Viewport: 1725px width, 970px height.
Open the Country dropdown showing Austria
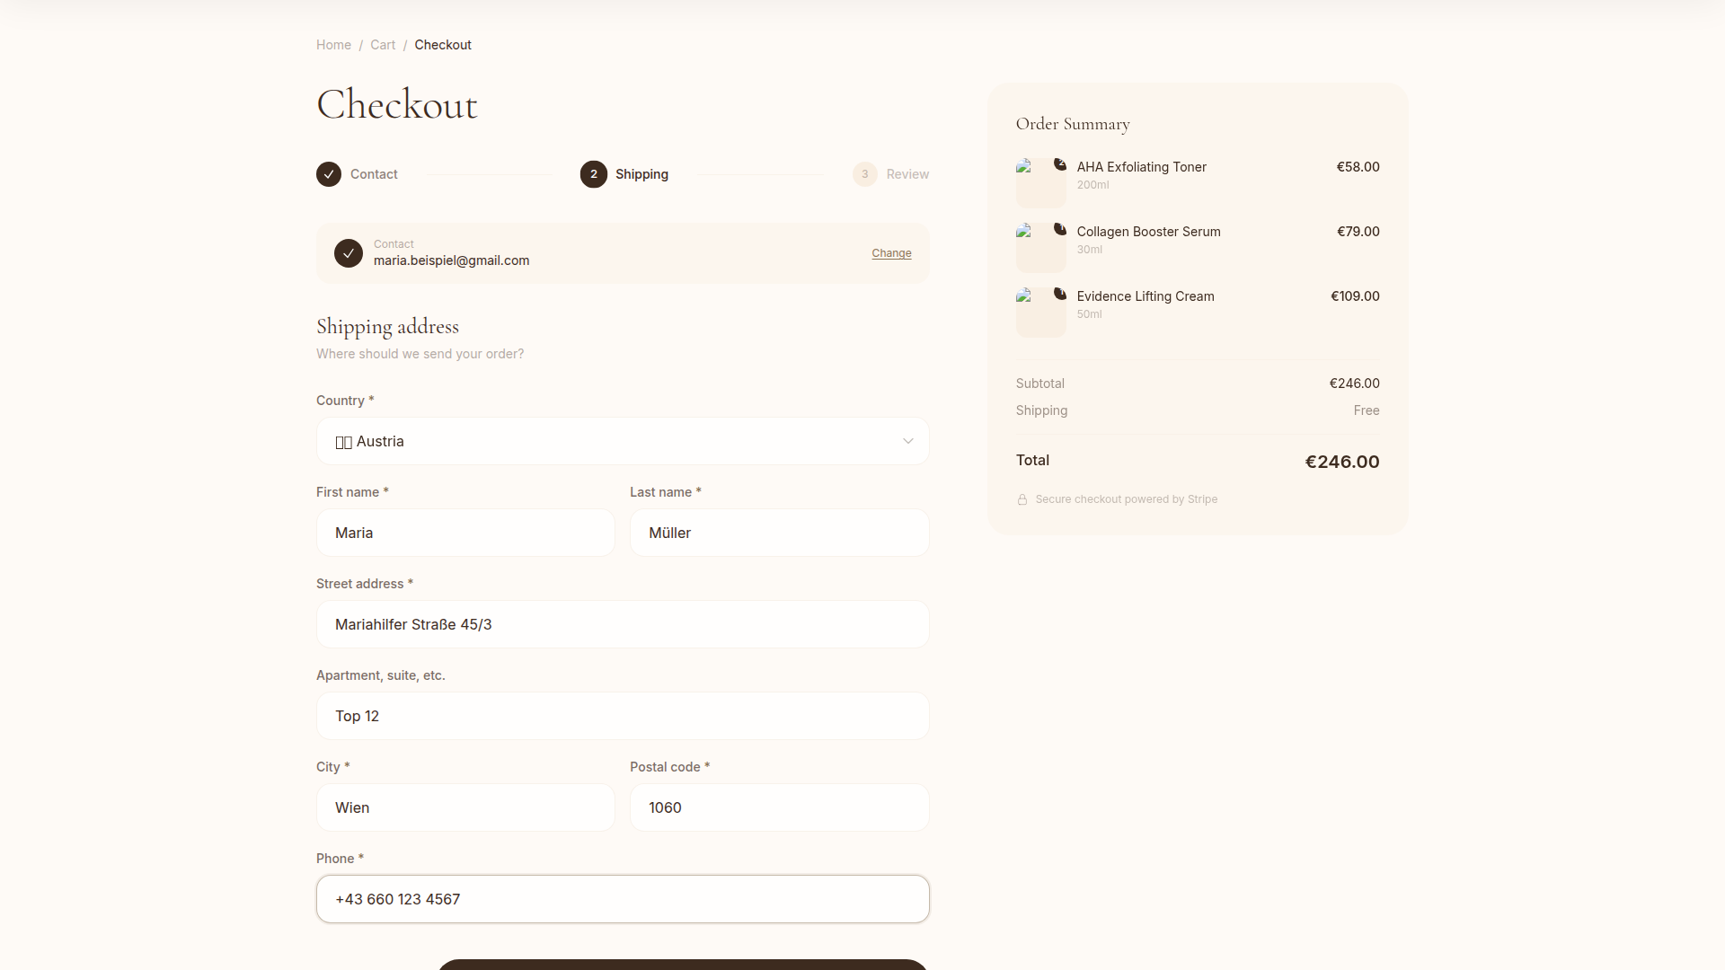tap(622, 441)
